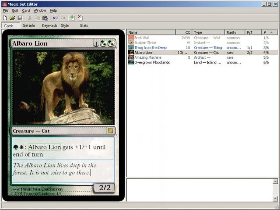Image resolution: width=280 pixels, height=210 pixels.
Task: Click the 2/2 power toughness box
Action: (105, 188)
